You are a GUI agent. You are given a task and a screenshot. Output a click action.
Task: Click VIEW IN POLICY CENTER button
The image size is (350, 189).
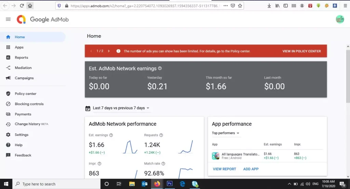tap(301, 51)
